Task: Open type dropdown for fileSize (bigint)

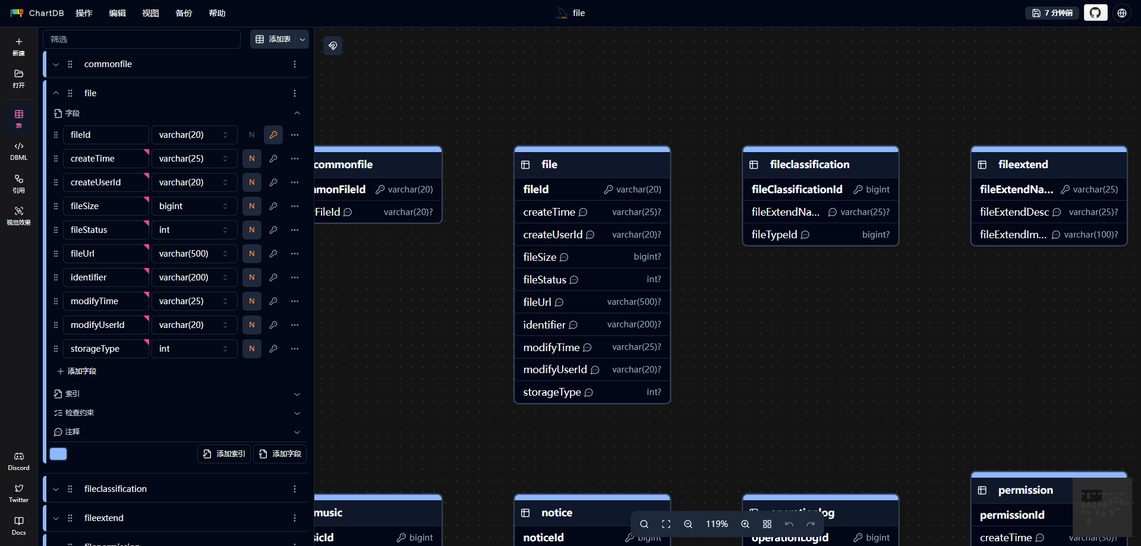Action: [x=194, y=206]
